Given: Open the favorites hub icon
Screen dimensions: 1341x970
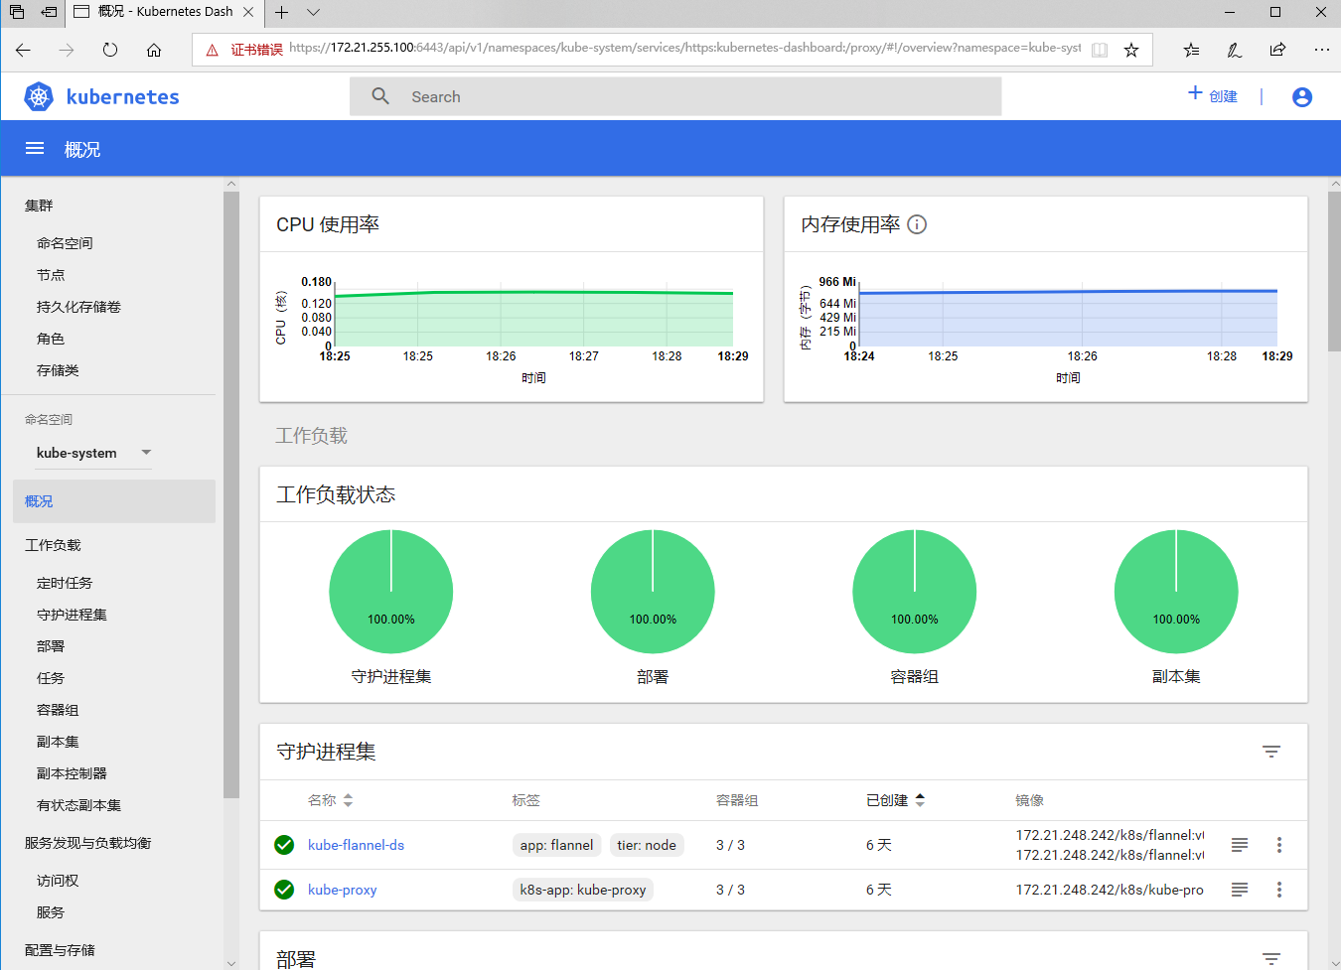Looking at the screenshot, I should click(x=1191, y=50).
